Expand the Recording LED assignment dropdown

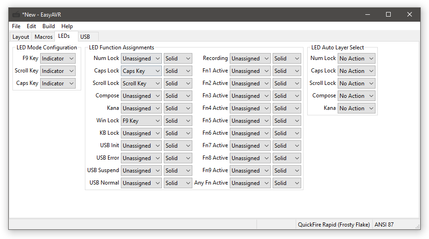tap(250, 59)
